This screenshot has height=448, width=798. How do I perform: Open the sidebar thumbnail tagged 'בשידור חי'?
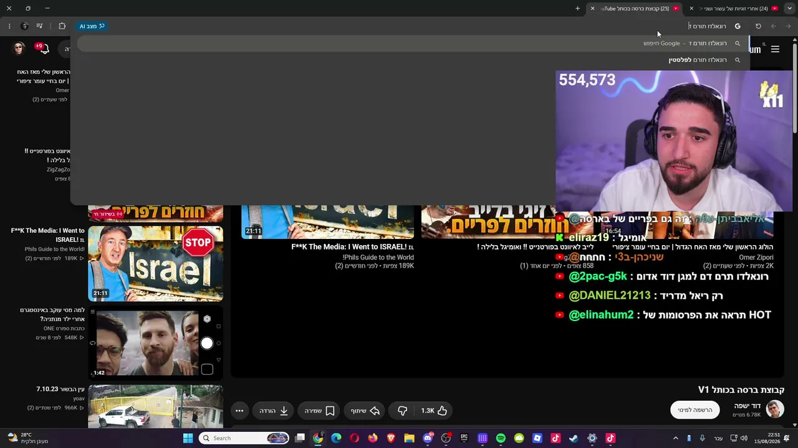point(155,213)
